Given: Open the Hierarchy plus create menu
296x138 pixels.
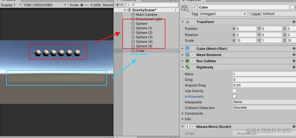Looking at the screenshot, I should tap(119, 5).
